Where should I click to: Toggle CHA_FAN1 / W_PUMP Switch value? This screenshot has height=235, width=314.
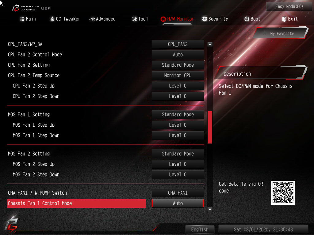click(x=178, y=193)
